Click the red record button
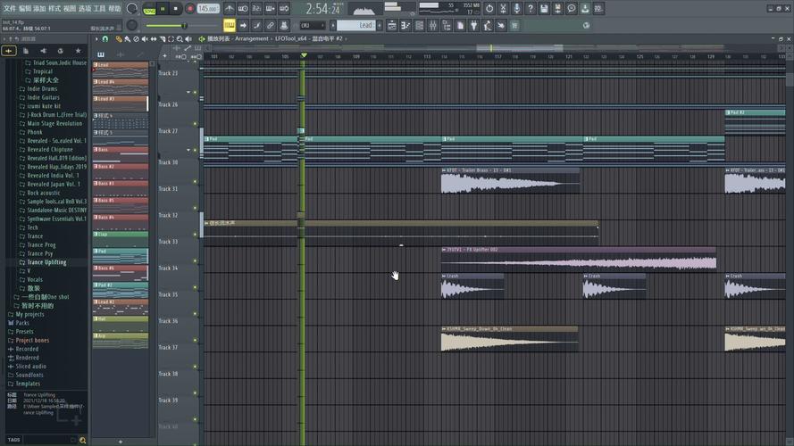This screenshot has width=794, height=446. tap(190, 9)
